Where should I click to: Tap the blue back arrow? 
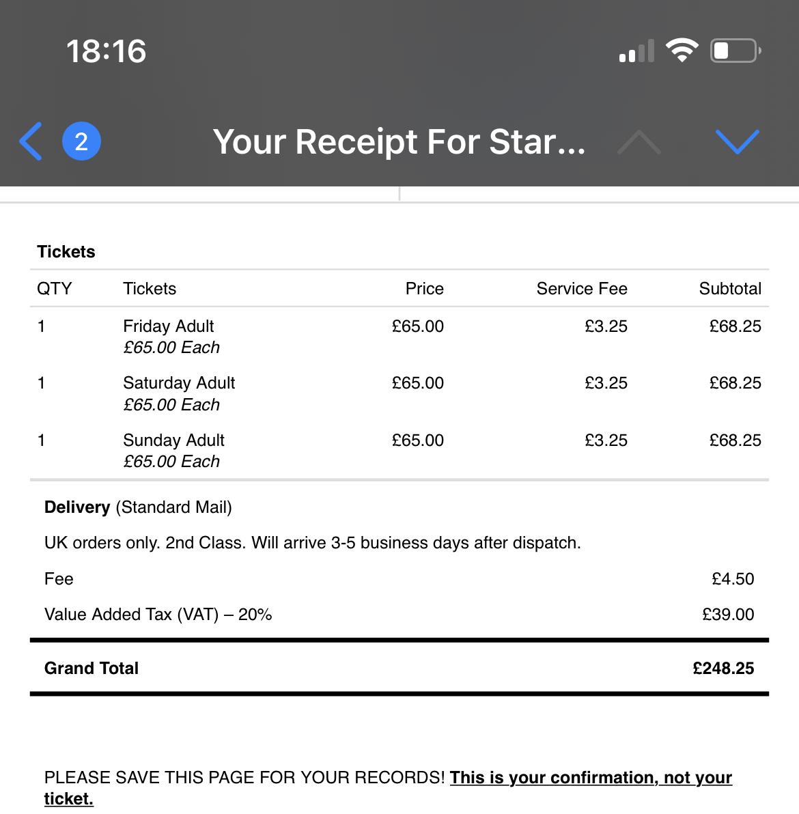[31, 141]
